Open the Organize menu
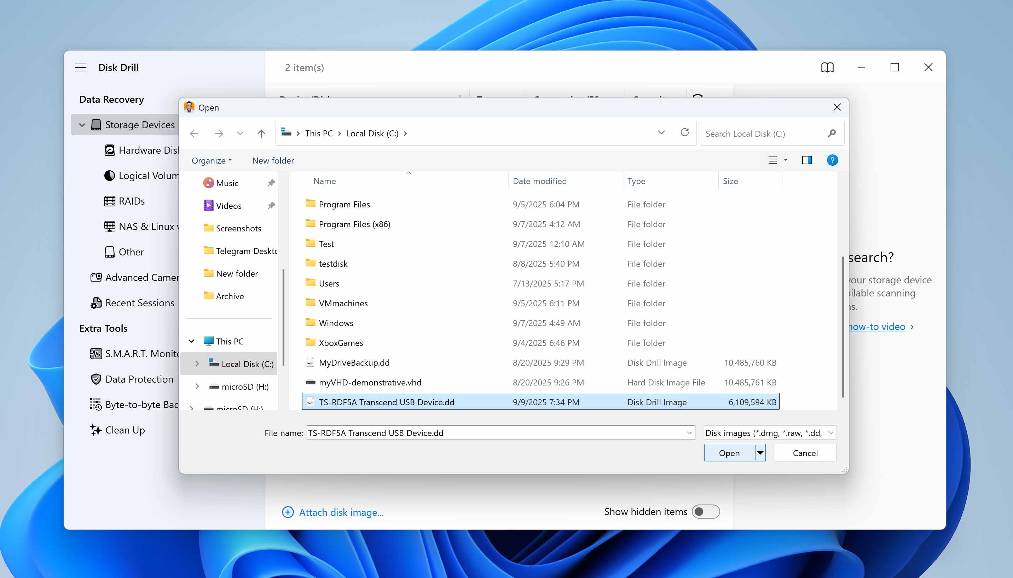The image size is (1013, 578). tap(210, 160)
